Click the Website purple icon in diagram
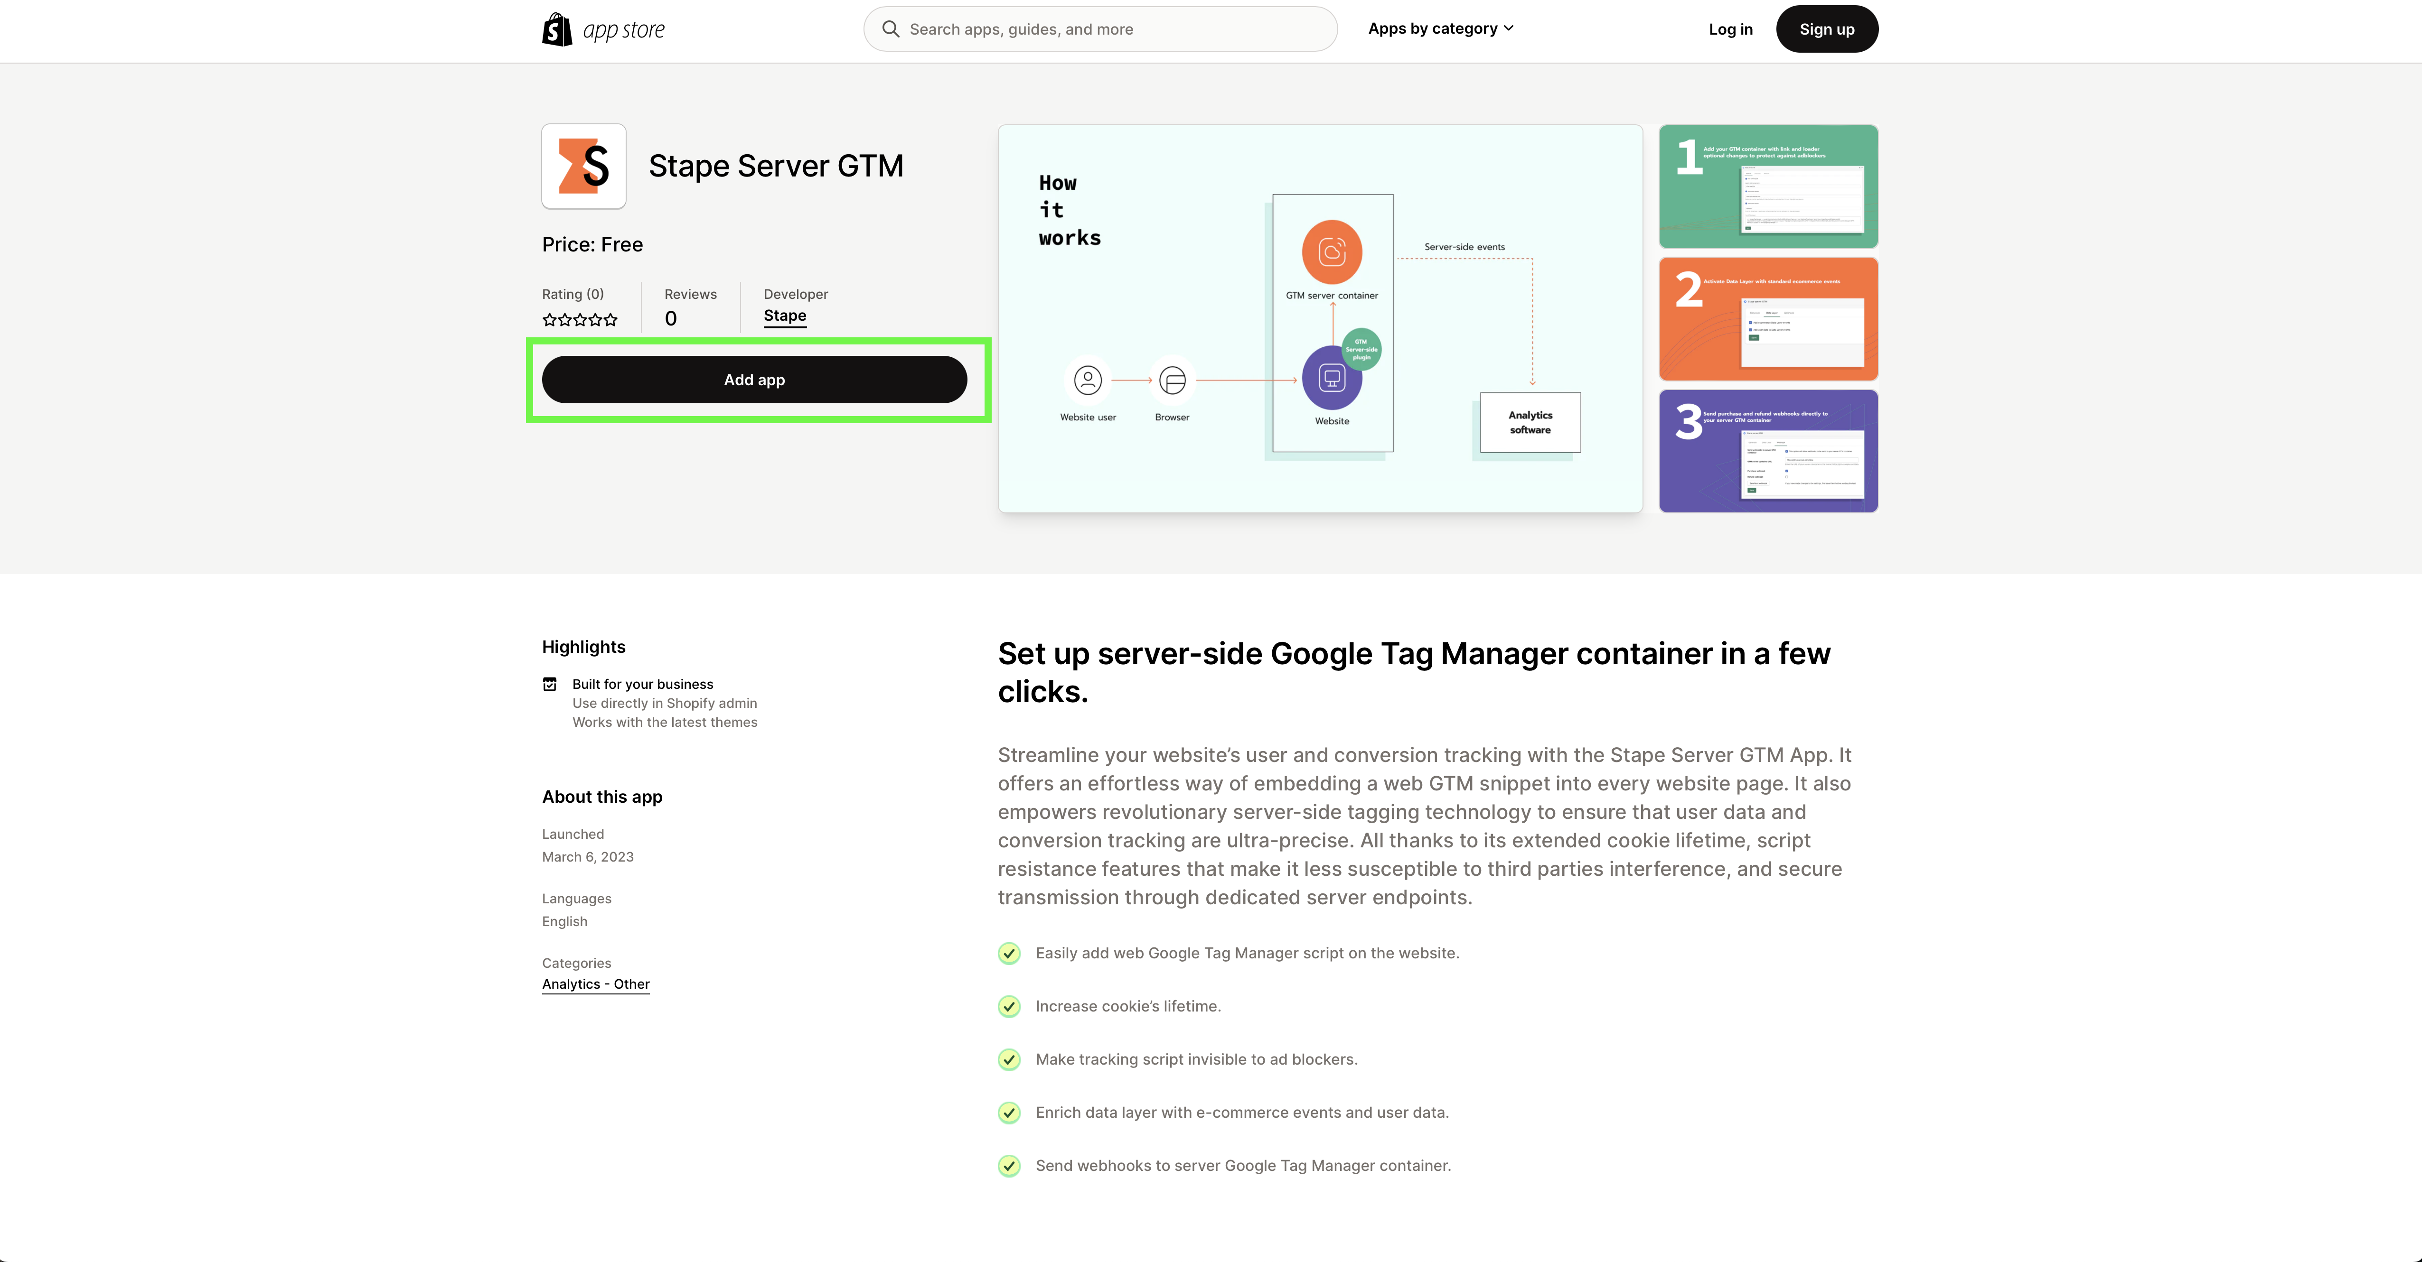The image size is (2422, 1262). [x=1332, y=378]
